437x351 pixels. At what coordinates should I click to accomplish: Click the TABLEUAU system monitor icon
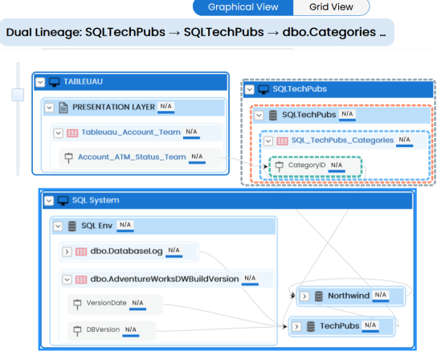[55, 82]
